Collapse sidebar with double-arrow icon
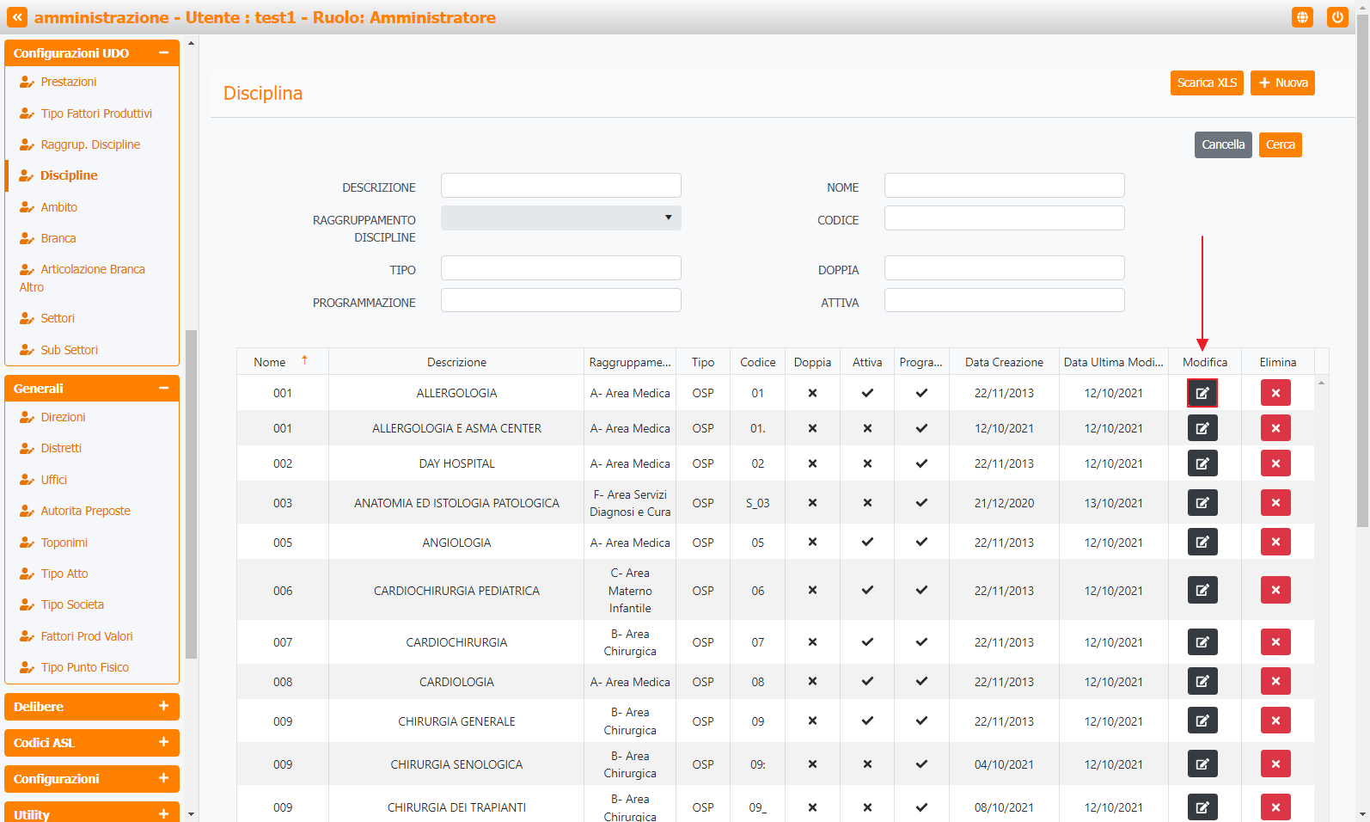 pyautogui.click(x=17, y=17)
